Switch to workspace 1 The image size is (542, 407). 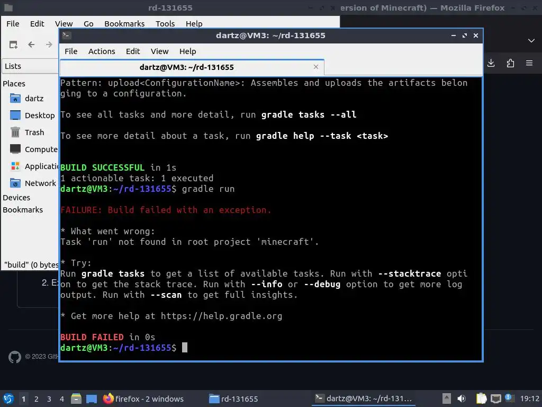[23, 399]
